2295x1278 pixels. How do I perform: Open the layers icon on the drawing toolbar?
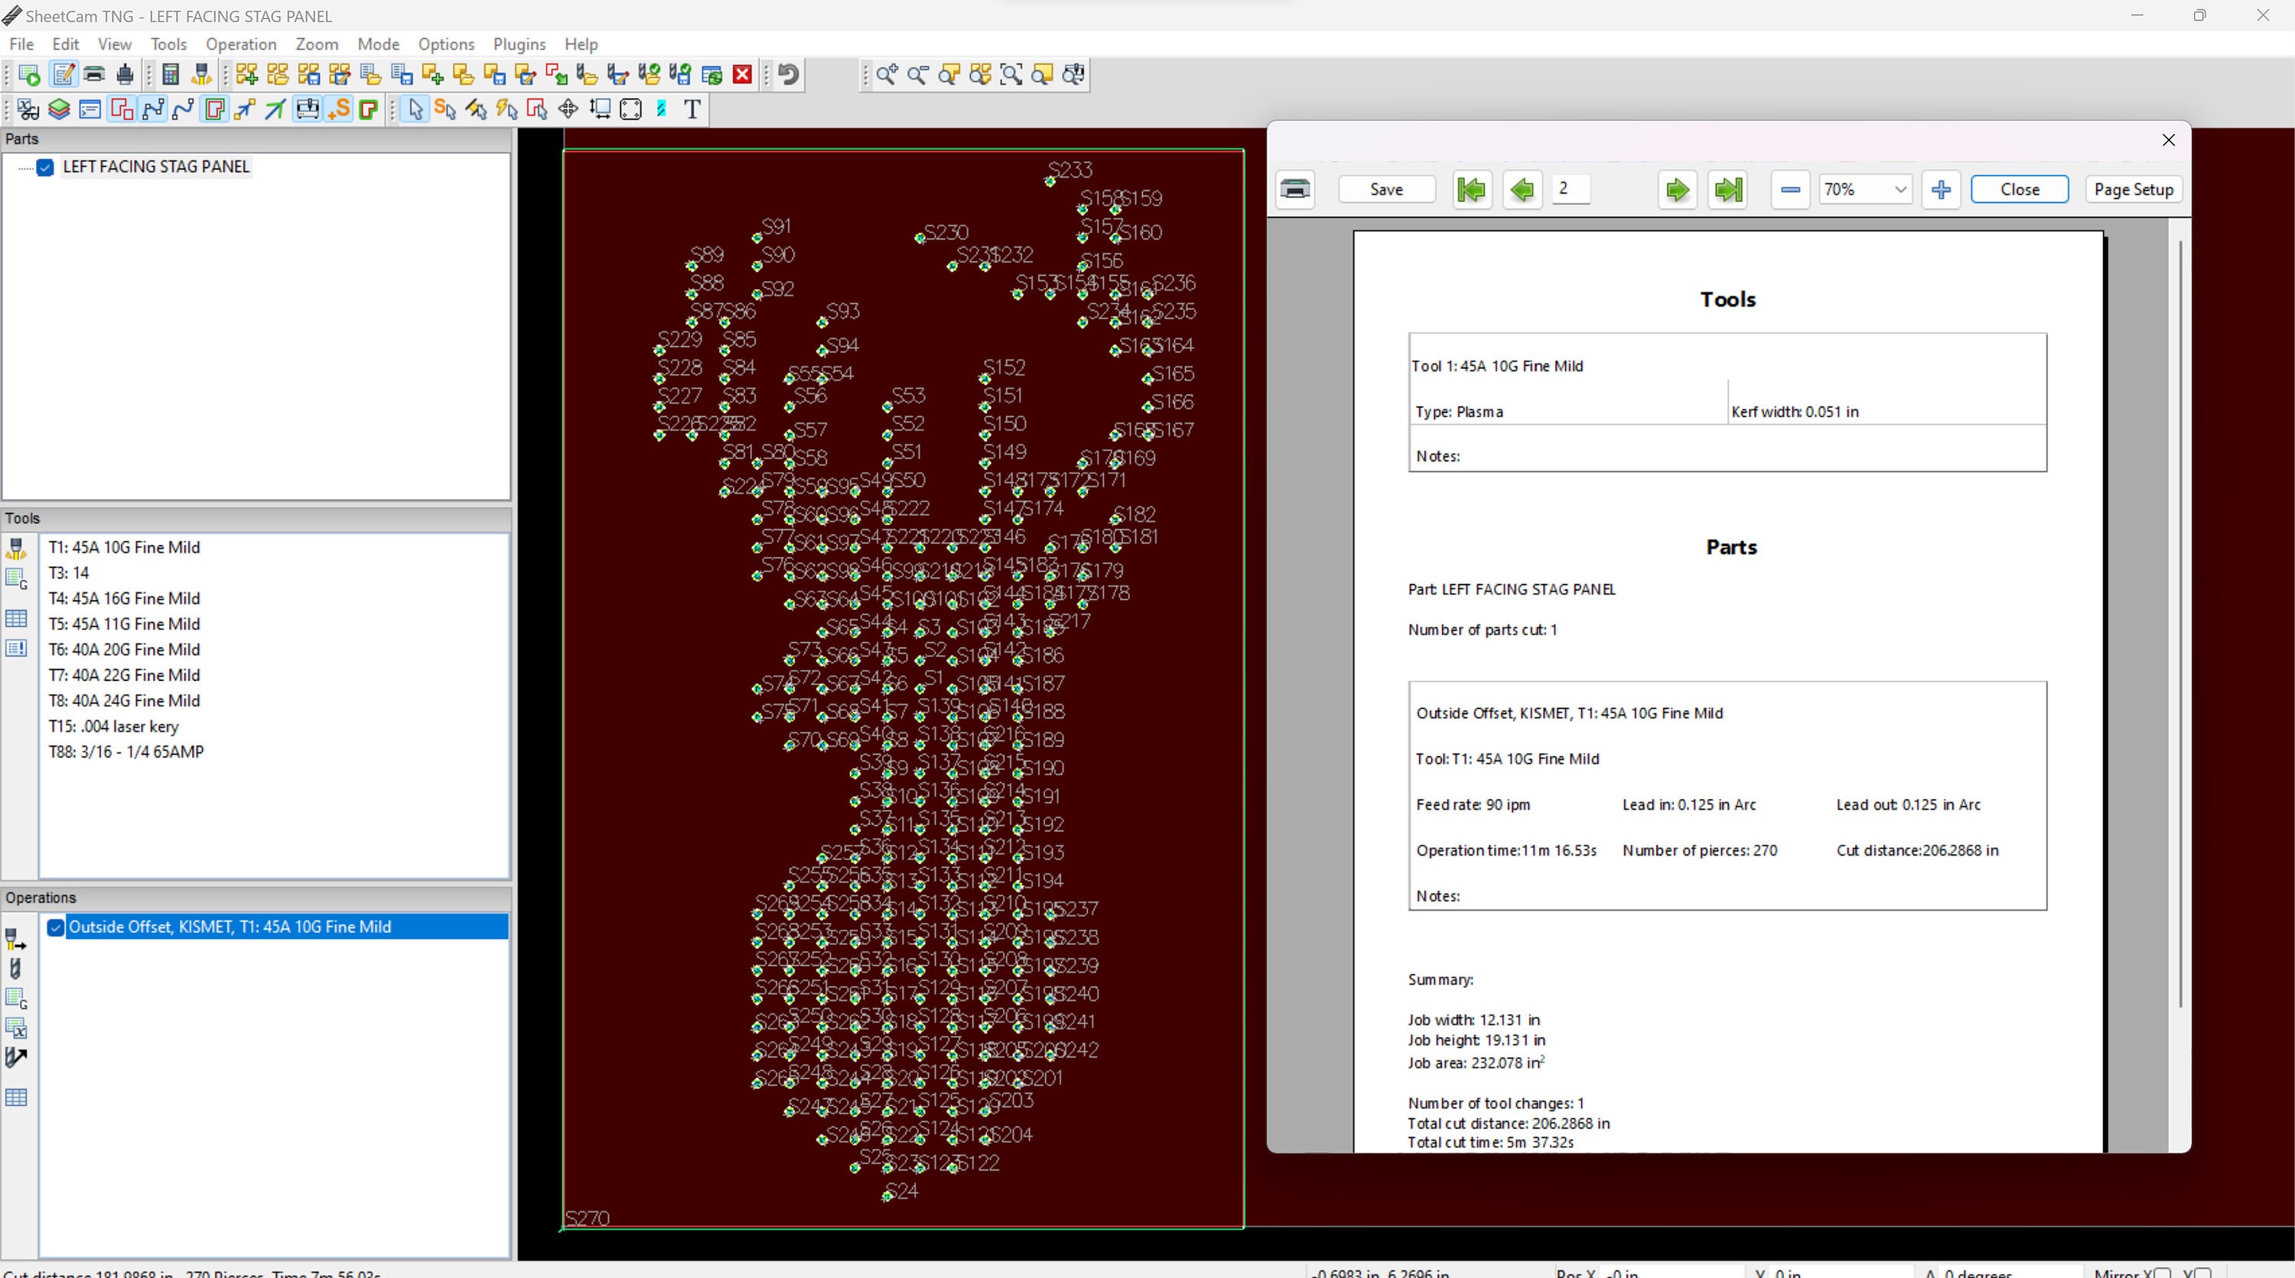pyautogui.click(x=59, y=109)
